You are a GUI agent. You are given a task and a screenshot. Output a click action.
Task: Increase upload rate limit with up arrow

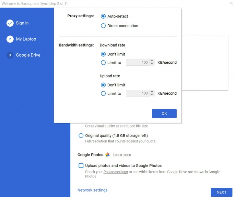pyautogui.click(x=152, y=91)
